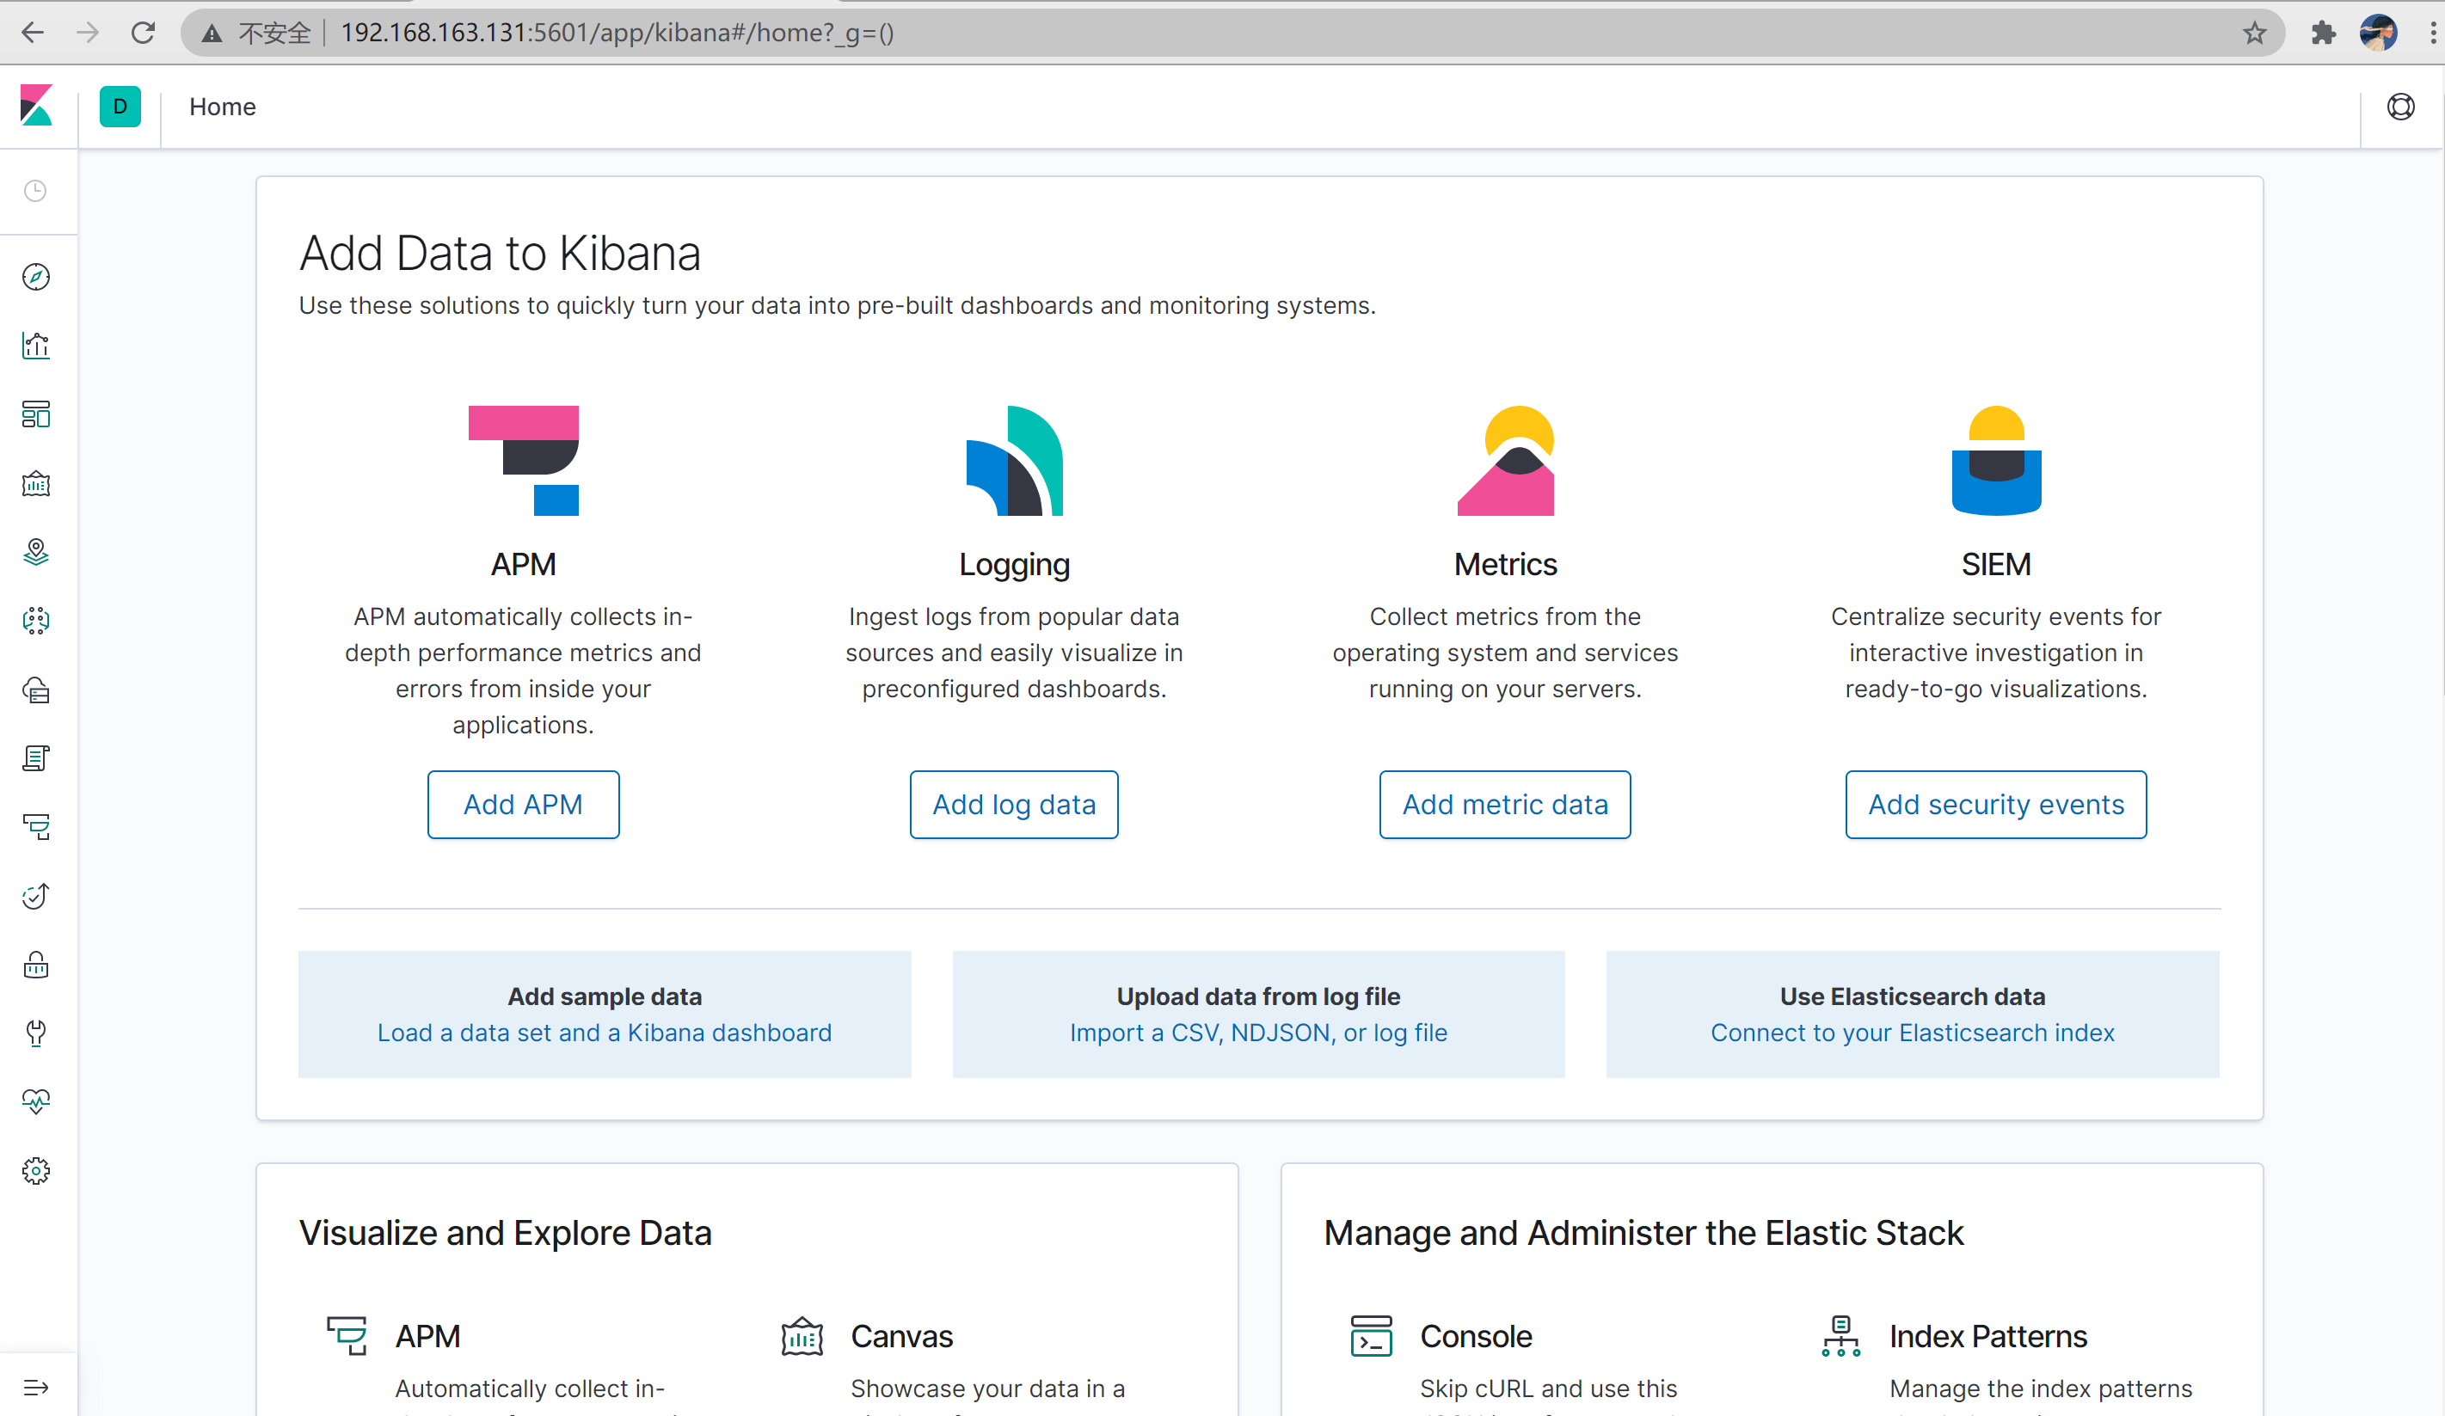Open the Kibana logo home link
The image size is (2445, 1416).
click(x=37, y=106)
